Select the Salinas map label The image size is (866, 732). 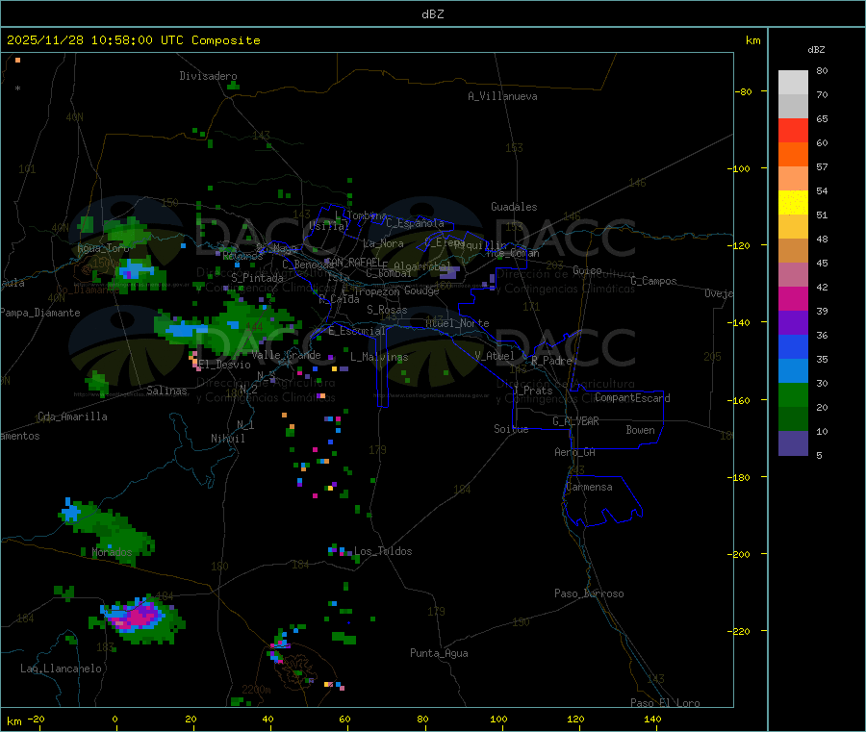[x=166, y=391]
